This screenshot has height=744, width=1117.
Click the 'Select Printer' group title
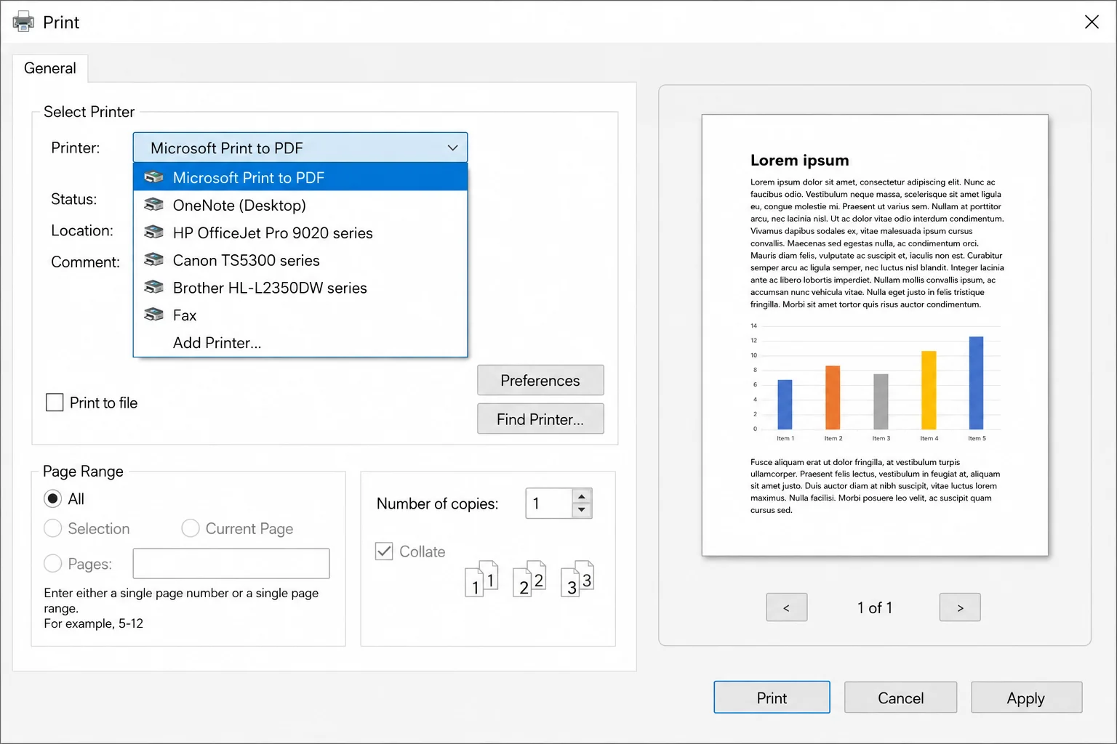(89, 112)
